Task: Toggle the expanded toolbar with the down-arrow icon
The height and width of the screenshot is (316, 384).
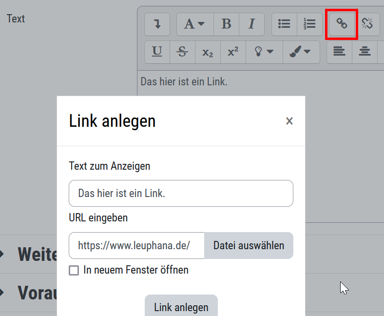Action: [x=157, y=24]
